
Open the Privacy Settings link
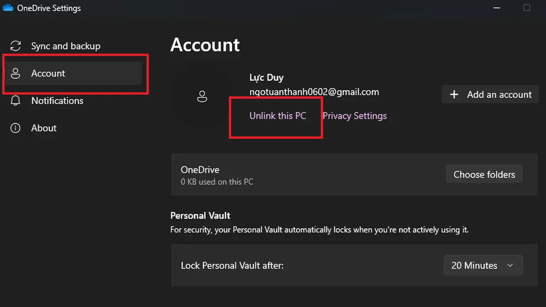(354, 116)
